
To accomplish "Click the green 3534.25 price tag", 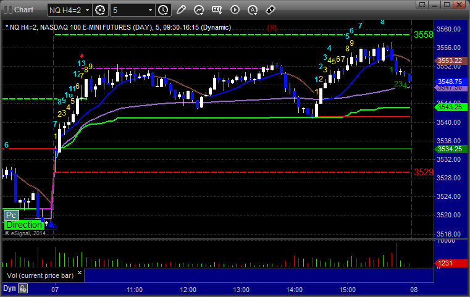I will (x=450, y=149).
